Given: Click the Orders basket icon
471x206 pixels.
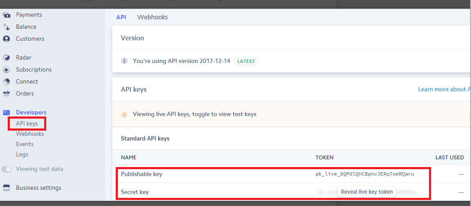Looking at the screenshot, I should pos(6,94).
